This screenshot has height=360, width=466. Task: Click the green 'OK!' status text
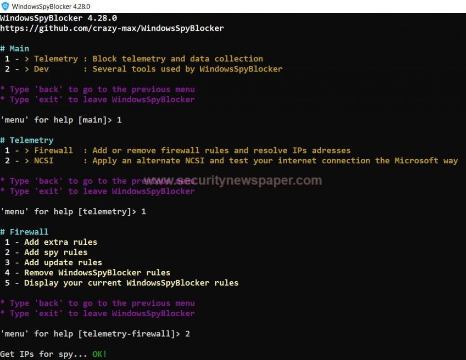click(100, 354)
